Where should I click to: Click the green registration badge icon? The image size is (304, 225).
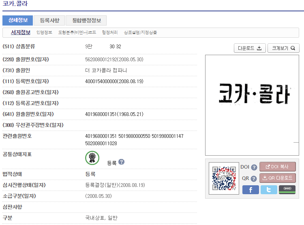(92, 158)
